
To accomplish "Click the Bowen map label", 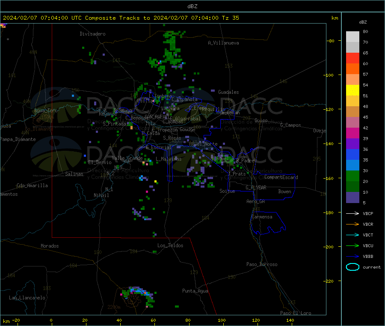I will click(x=284, y=191).
